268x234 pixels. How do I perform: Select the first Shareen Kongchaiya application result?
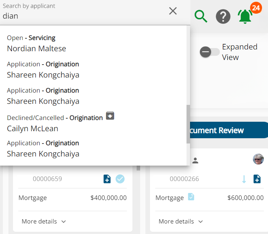click(x=93, y=70)
